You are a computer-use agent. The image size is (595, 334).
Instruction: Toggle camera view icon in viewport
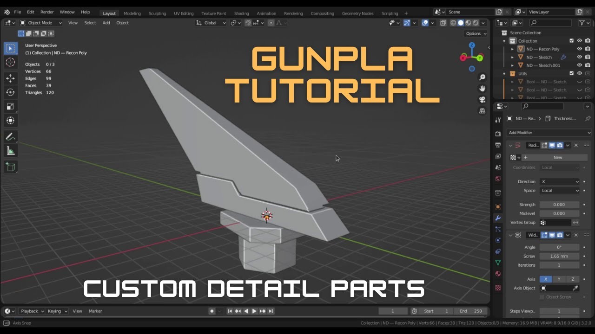click(483, 100)
